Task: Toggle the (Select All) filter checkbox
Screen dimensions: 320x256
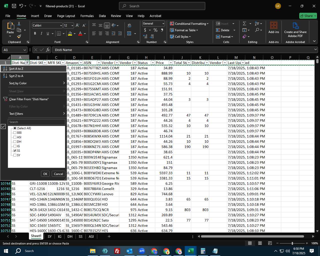Action: tap(15, 128)
